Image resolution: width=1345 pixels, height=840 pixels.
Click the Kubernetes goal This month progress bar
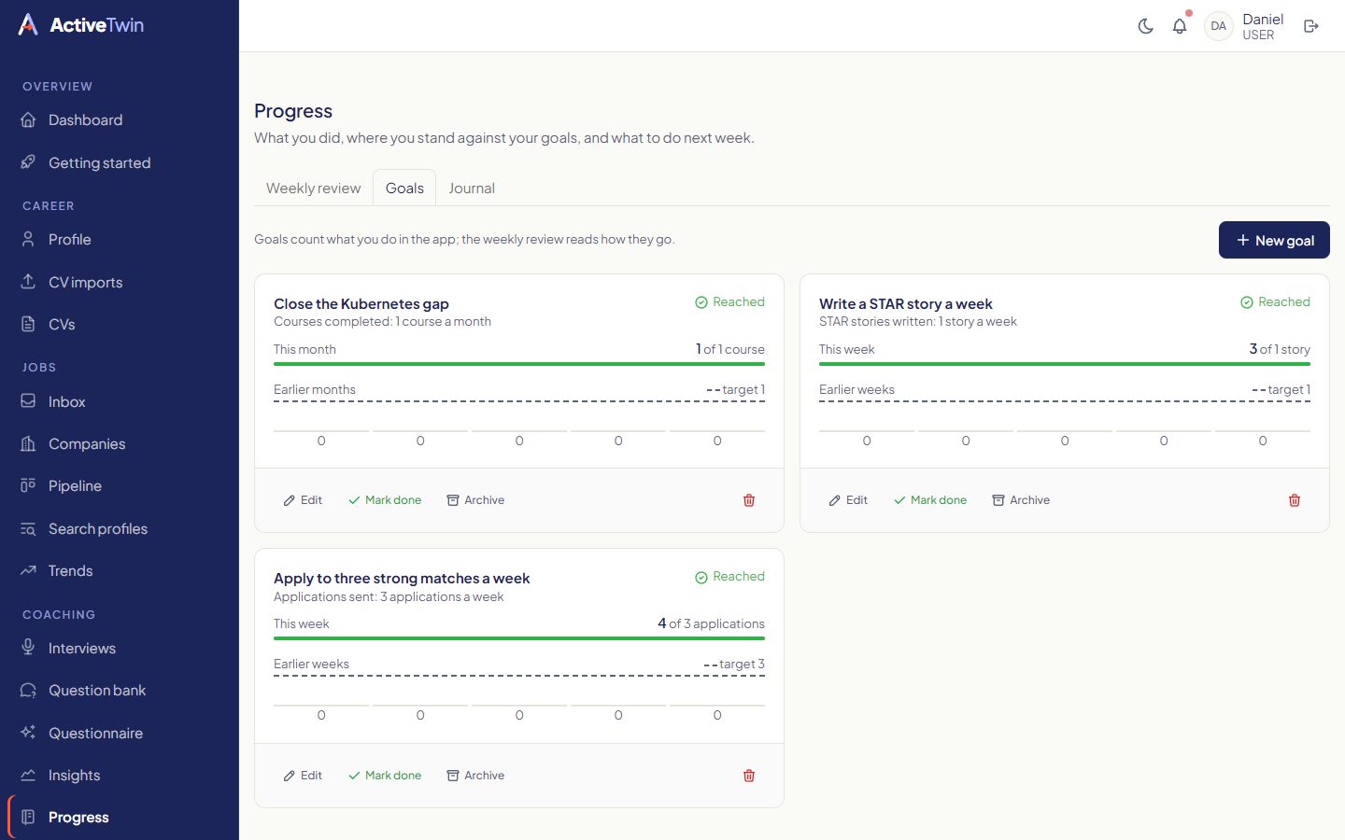(519, 364)
